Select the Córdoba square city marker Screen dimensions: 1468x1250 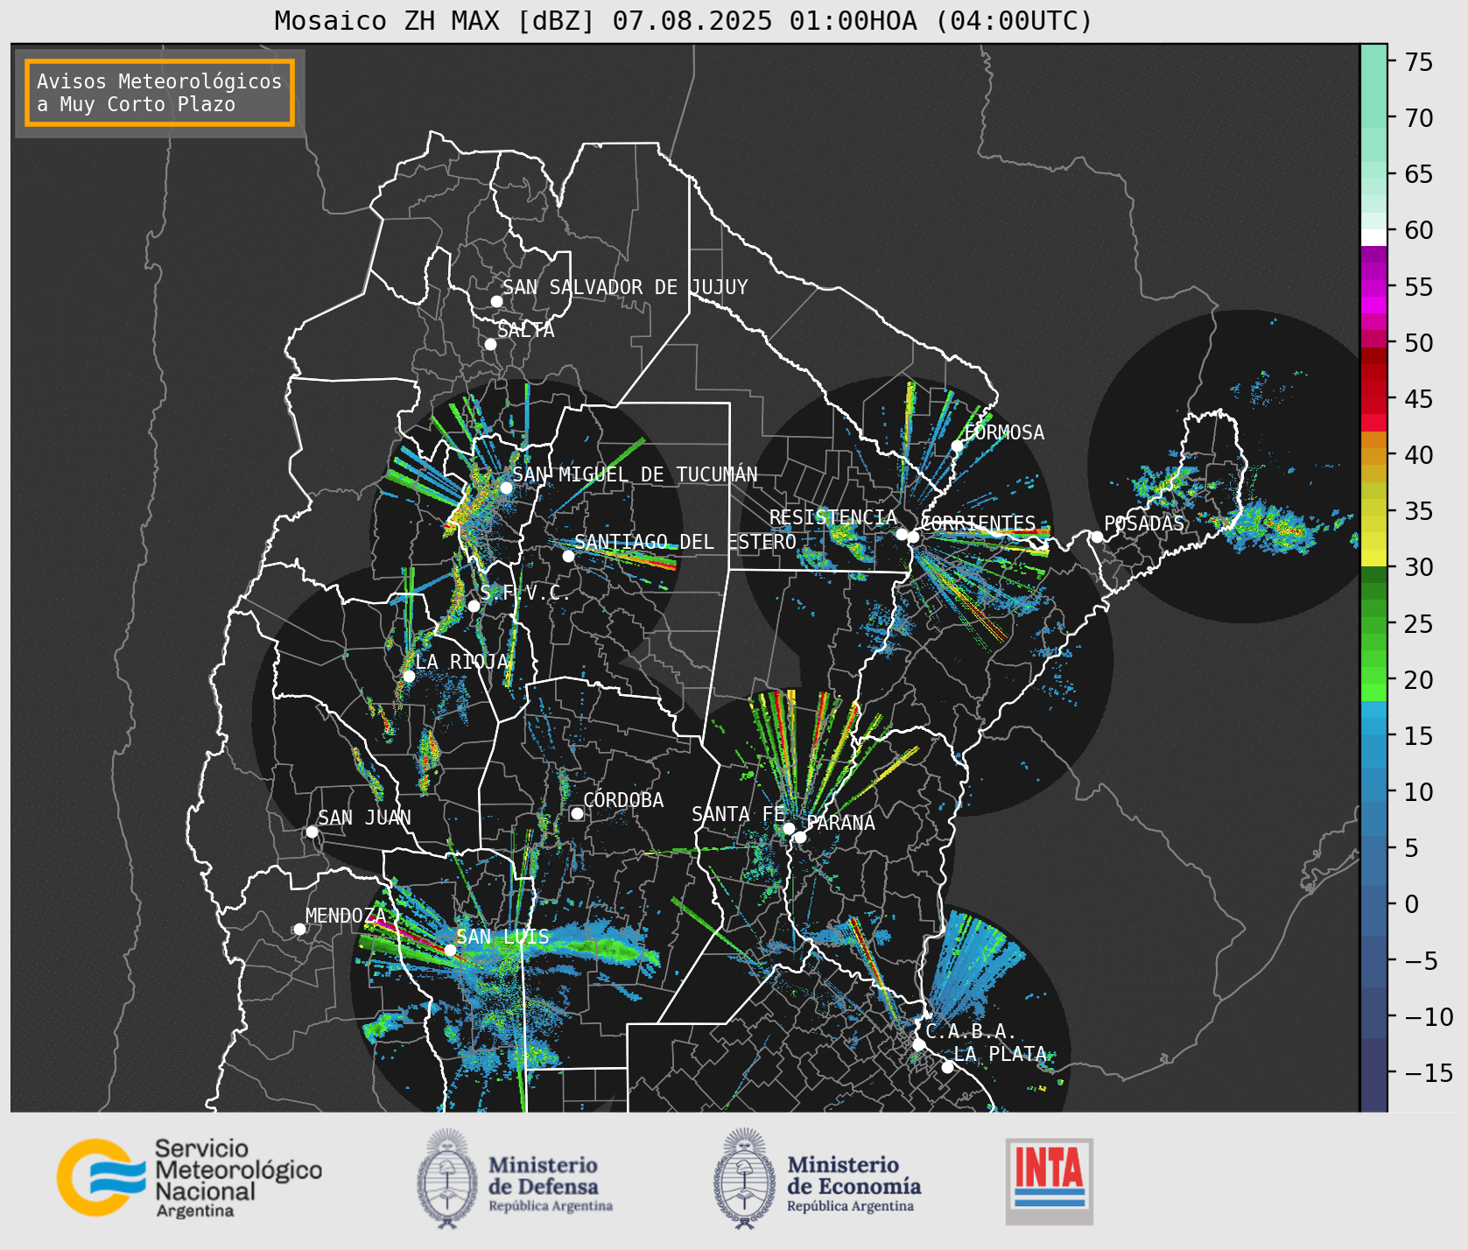click(577, 813)
